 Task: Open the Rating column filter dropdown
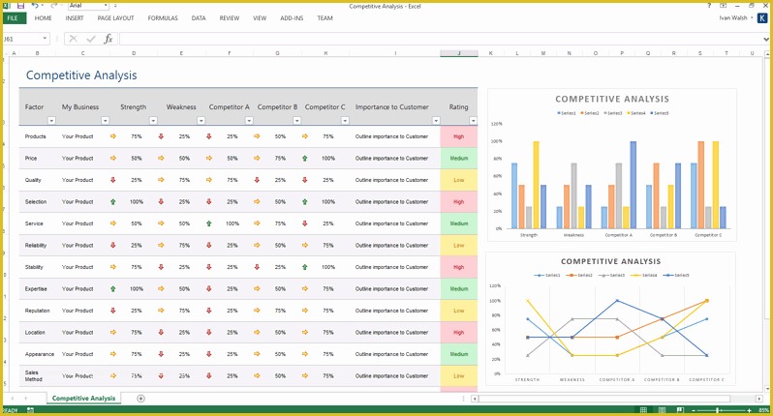tap(474, 121)
